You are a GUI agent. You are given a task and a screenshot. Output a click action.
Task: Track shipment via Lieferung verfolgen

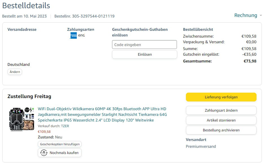click(221, 97)
